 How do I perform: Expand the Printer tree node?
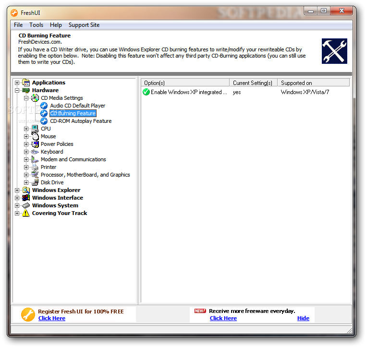coord(26,167)
